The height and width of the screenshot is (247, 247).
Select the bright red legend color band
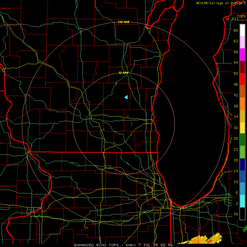point(242,79)
